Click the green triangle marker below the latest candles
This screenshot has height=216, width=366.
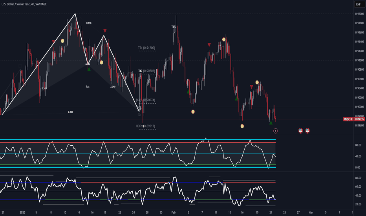coord(271,123)
